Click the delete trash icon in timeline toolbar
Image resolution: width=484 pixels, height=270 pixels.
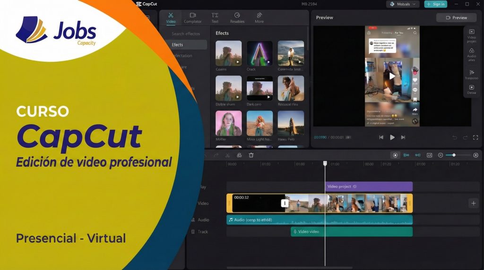pos(251,155)
